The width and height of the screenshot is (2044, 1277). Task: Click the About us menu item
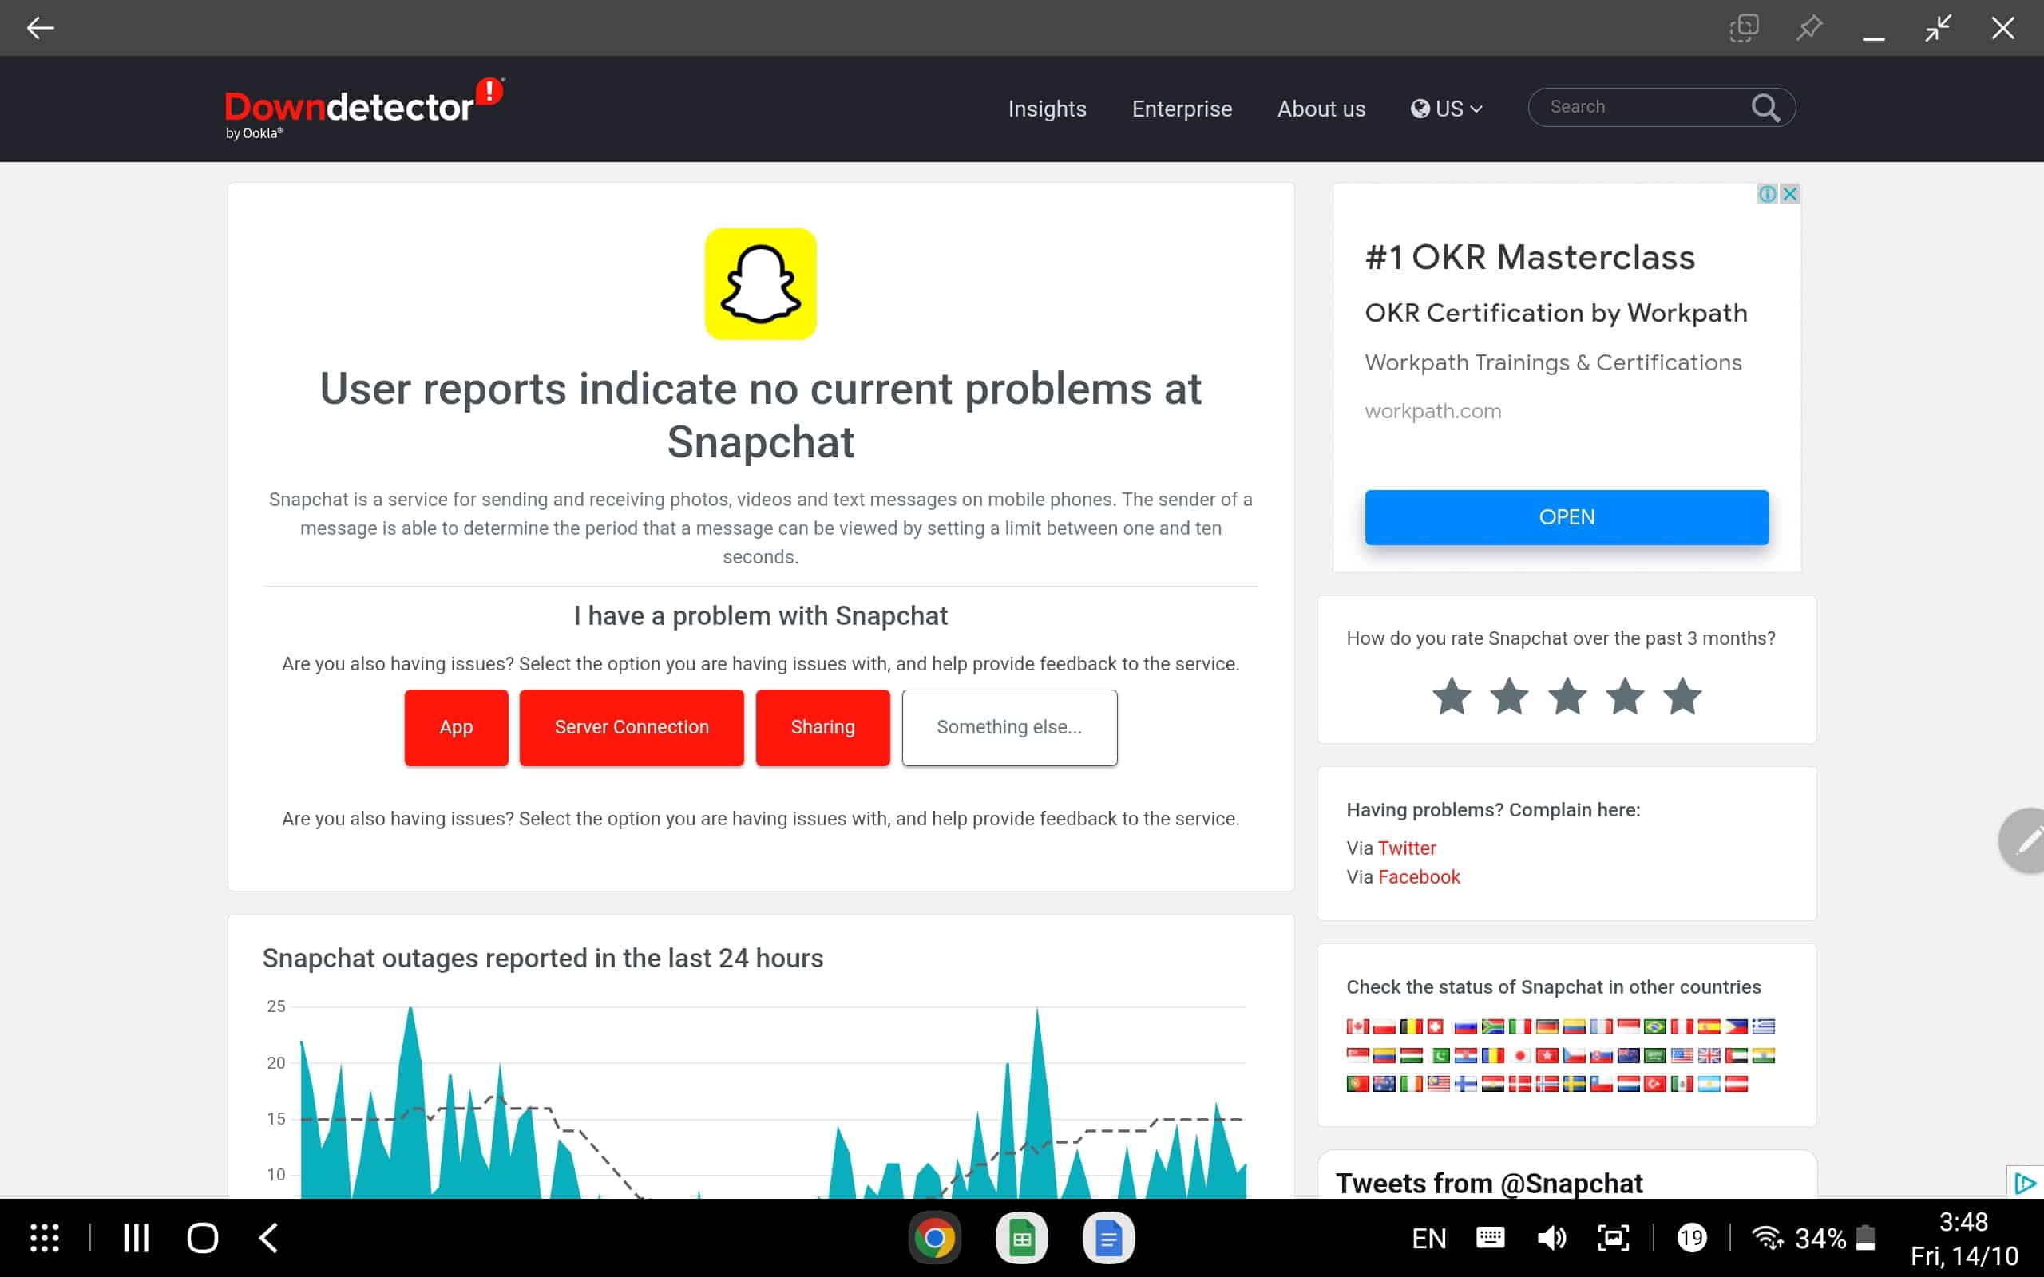(1321, 108)
